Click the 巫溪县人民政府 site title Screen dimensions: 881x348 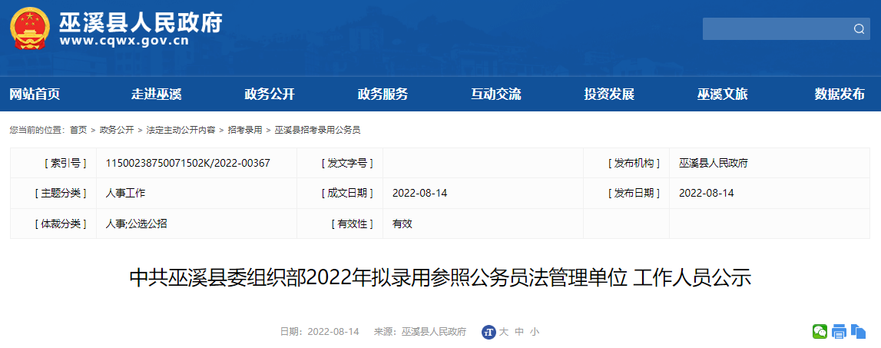tap(141, 22)
